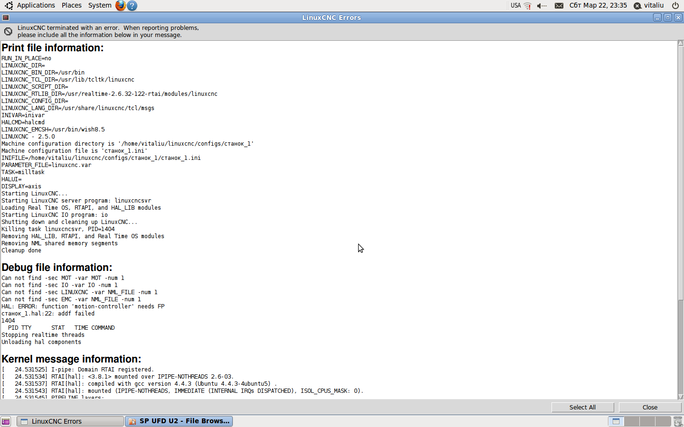The image size is (684, 427).
Task: Open the Ubuntu logo main menu icon
Action: pyautogui.click(x=8, y=5)
